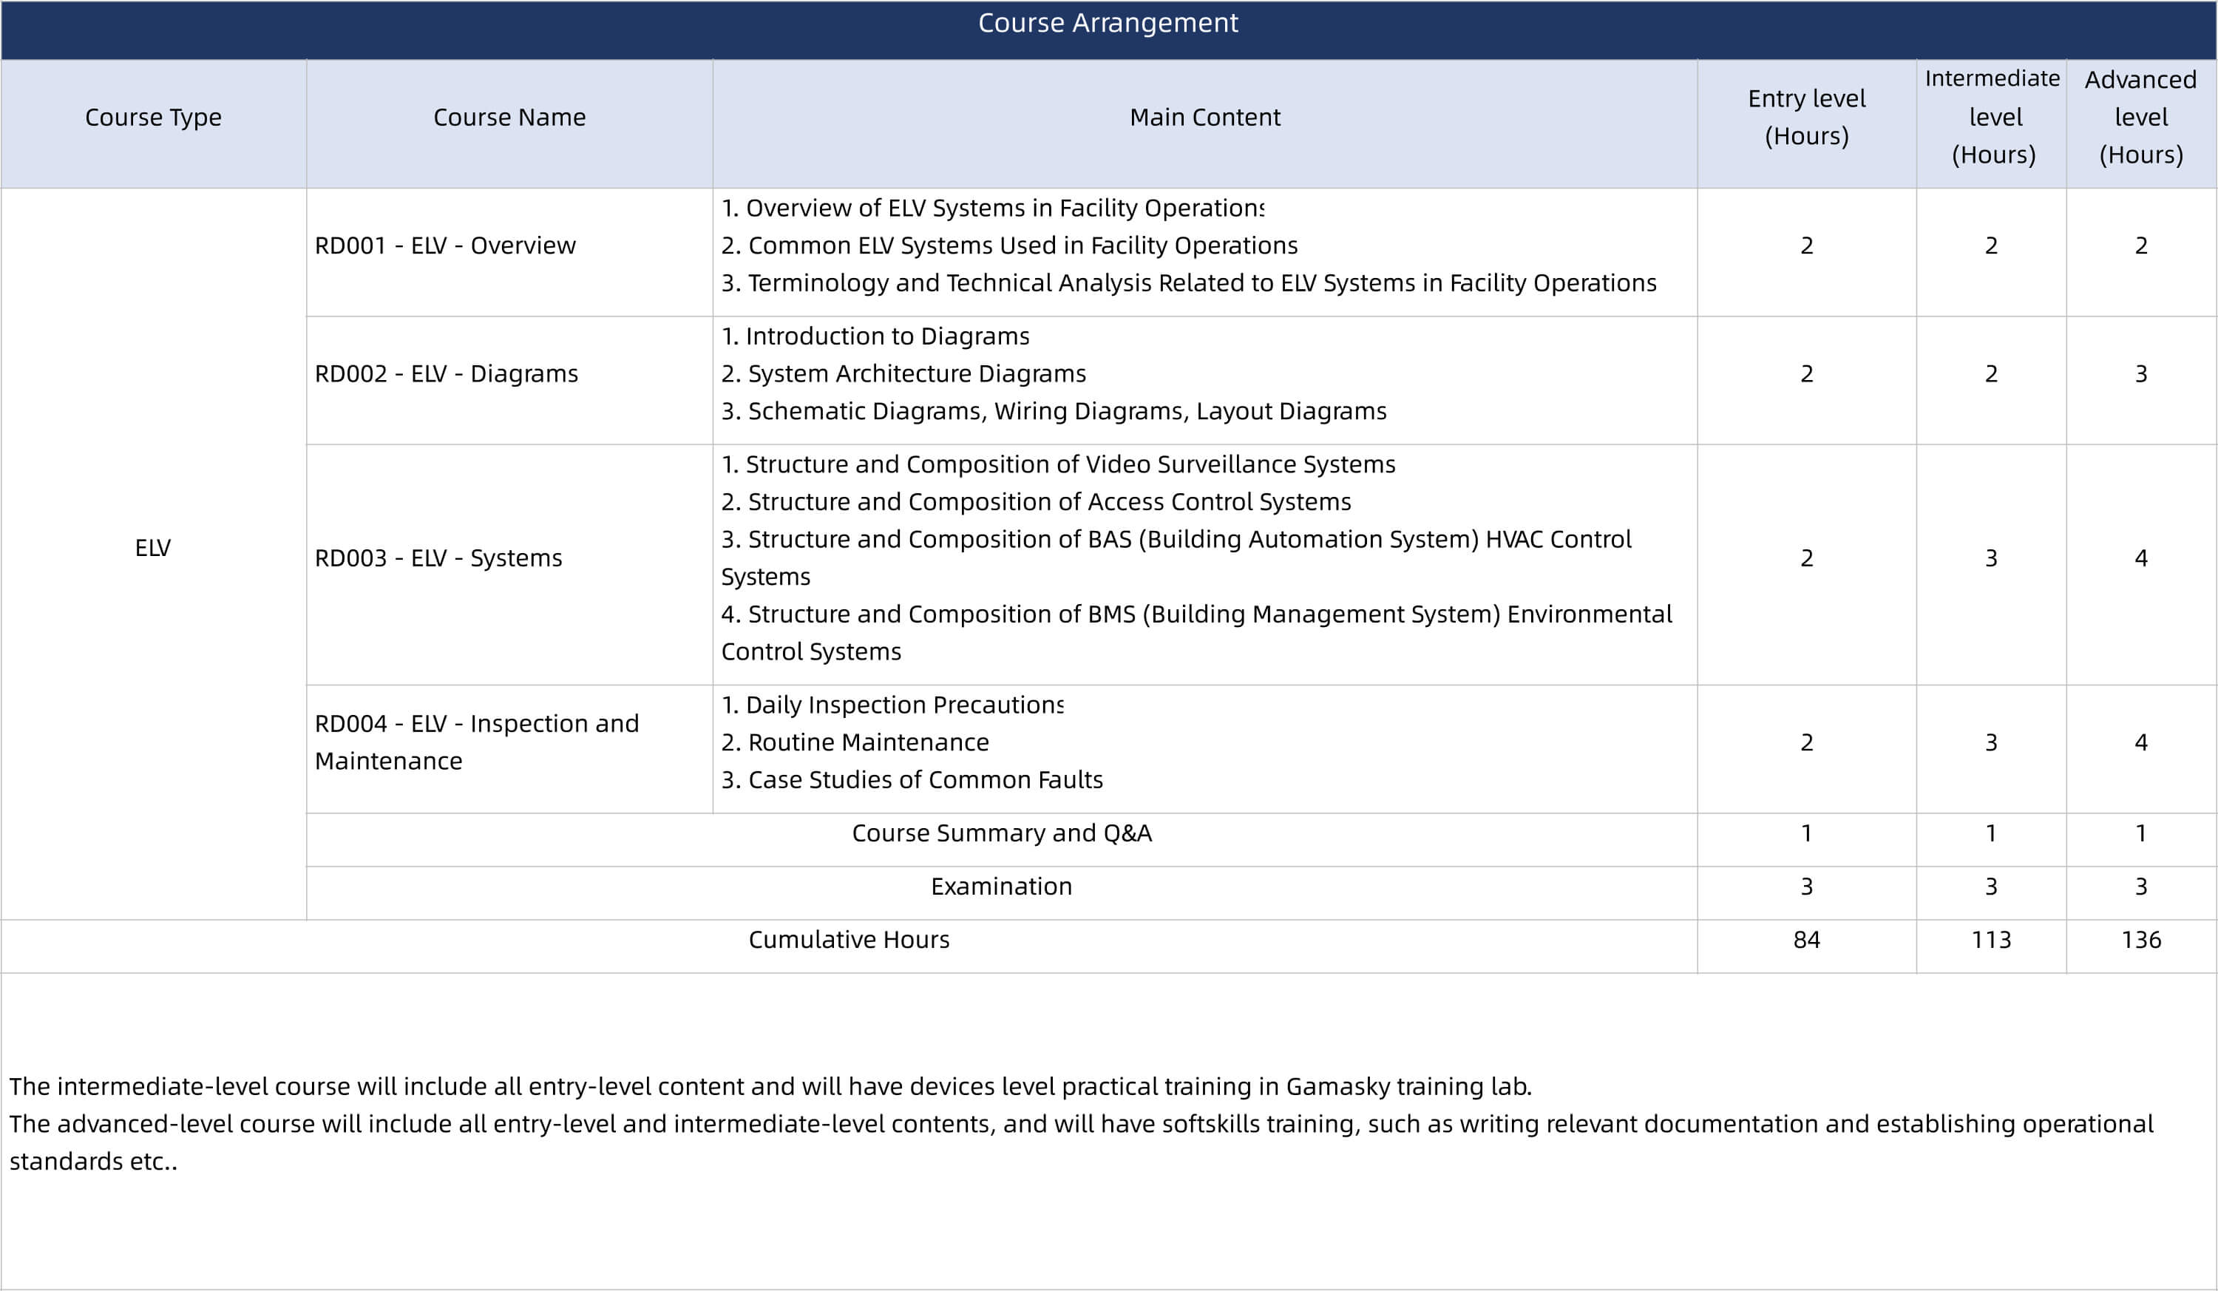
Task: Click the intermediate-level course note paragraph
Action: point(770,1087)
